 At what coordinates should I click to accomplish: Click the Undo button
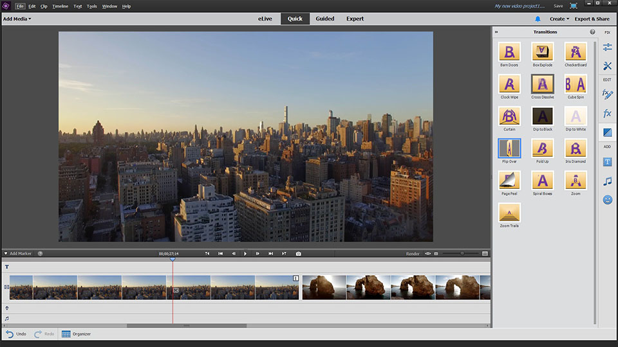coord(16,334)
